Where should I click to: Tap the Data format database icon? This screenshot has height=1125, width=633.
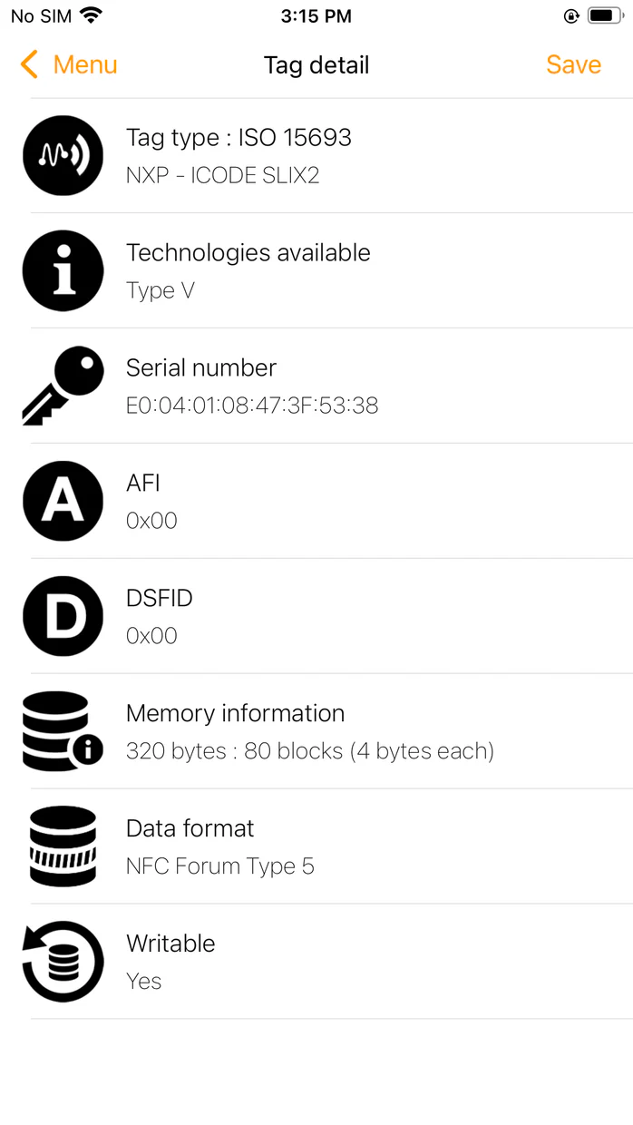pyautogui.click(x=63, y=846)
